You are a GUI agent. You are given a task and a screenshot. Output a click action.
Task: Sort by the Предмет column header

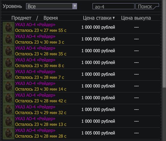[21, 18]
